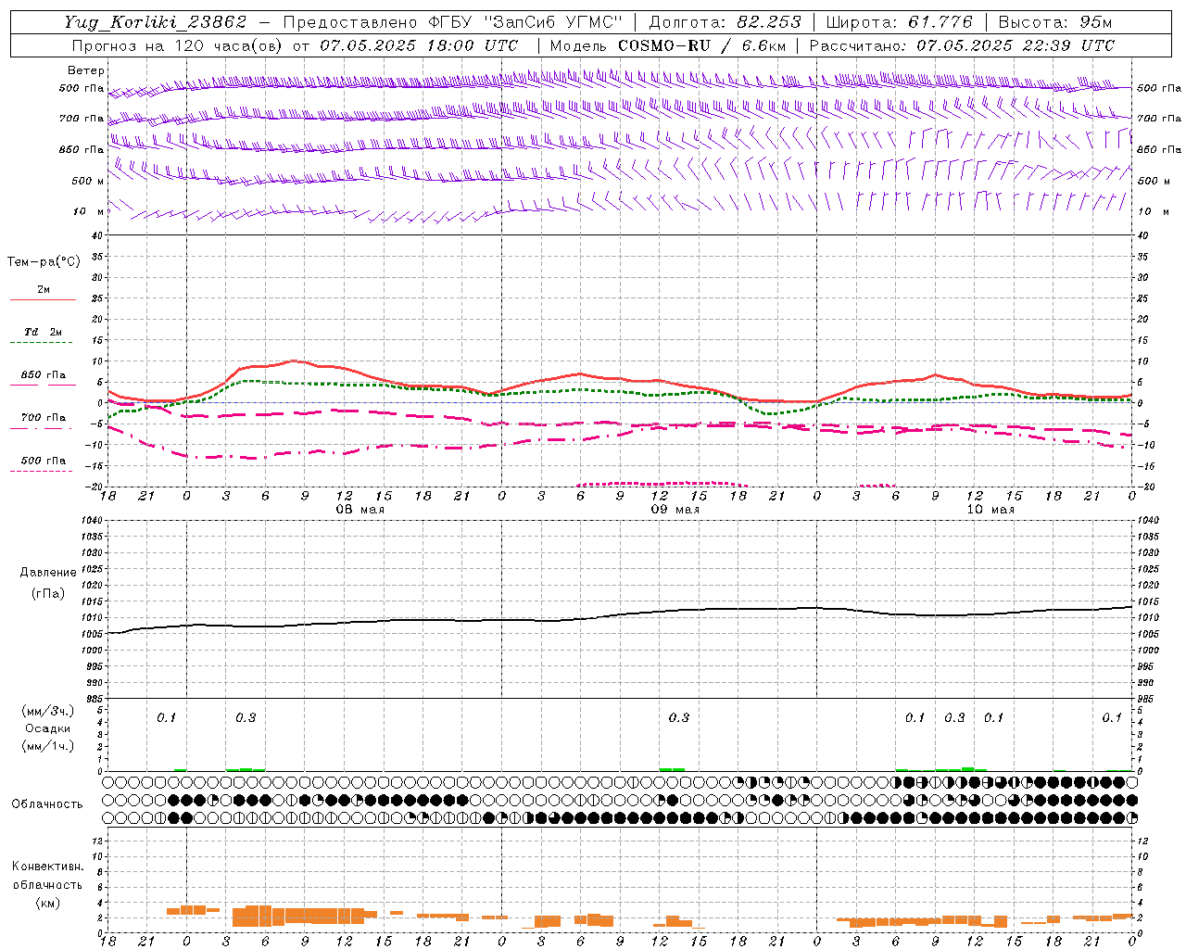The width and height of the screenshot is (1186, 949).
Task: Click the (гПа) unit label under Давление
Action: (x=48, y=593)
